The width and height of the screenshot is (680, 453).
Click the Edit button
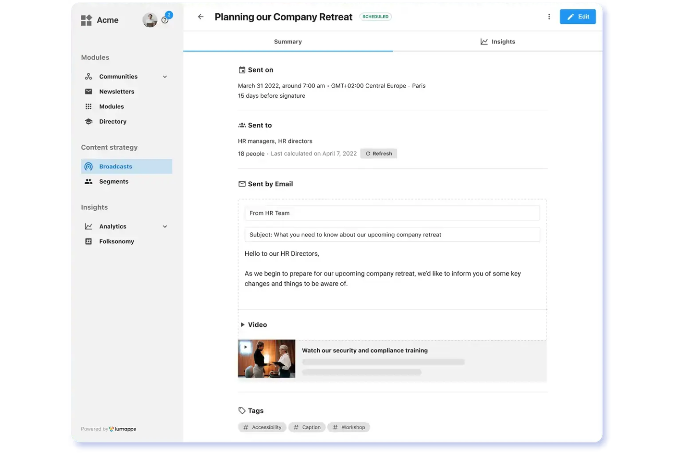click(x=578, y=17)
